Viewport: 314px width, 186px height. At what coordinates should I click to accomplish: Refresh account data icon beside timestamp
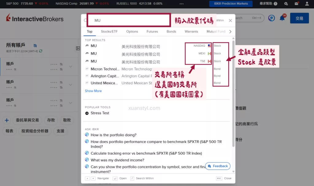41,51
